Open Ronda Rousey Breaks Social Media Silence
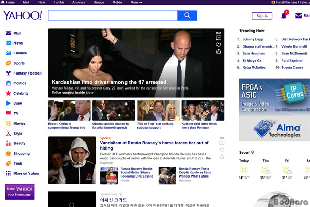 click(x=137, y=172)
